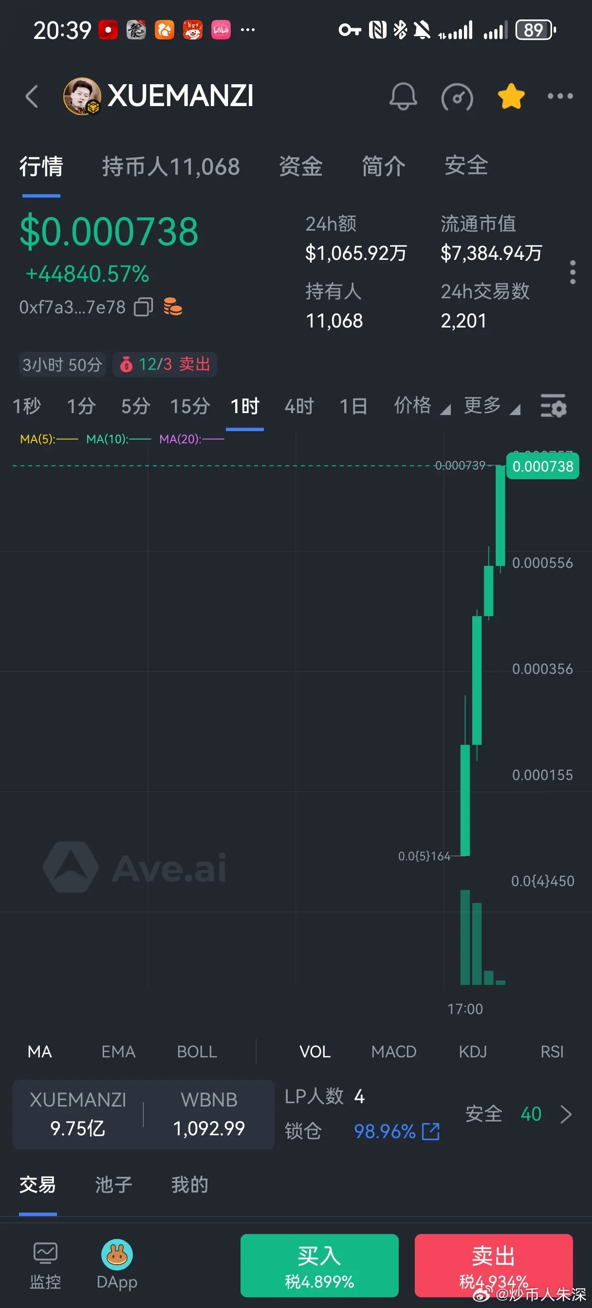
Task: Toggle the yellow favorite star
Action: (x=511, y=96)
